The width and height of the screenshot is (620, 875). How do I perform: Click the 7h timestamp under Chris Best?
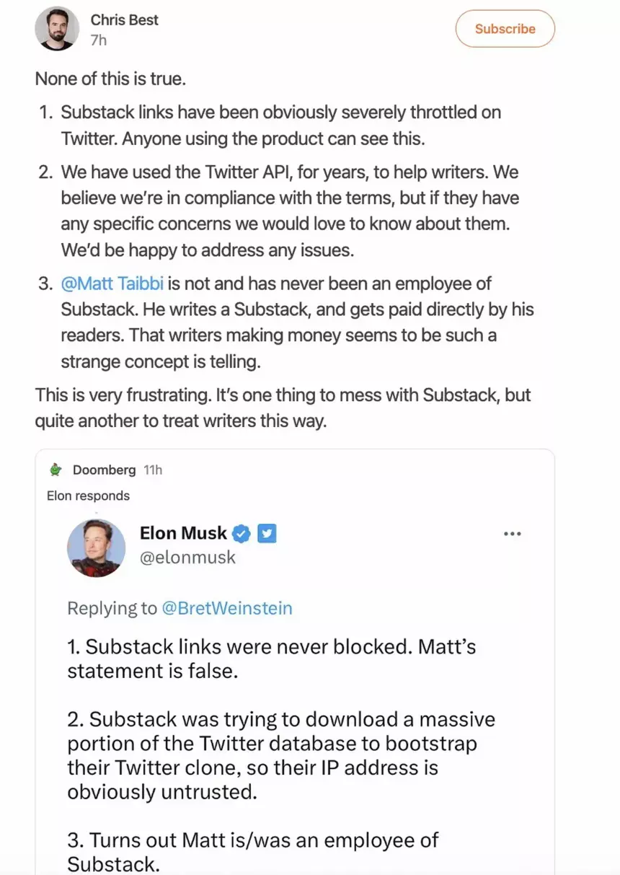[x=99, y=38]
